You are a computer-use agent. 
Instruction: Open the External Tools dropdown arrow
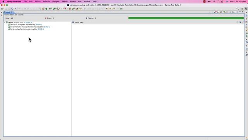pyautogui.click(x=67, y=9)
